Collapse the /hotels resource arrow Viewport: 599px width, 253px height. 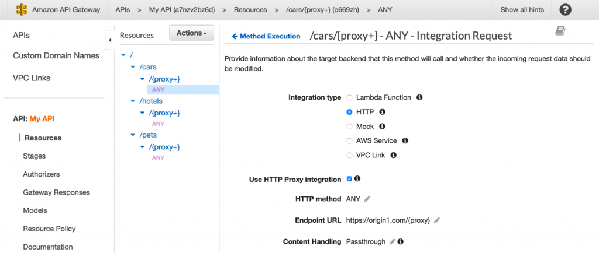tap(133, 101)
